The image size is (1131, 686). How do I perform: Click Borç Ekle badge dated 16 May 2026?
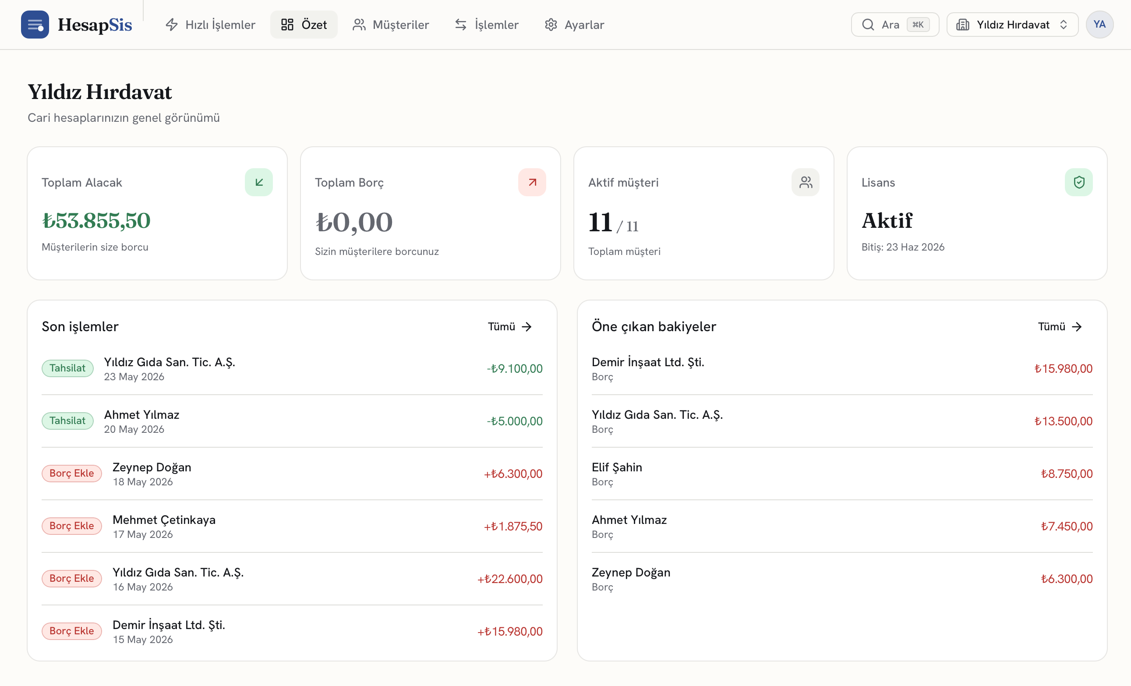click(71, 579)
